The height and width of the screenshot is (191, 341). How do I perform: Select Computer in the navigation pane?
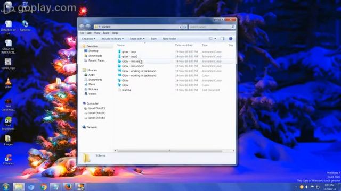click(92, 103)
